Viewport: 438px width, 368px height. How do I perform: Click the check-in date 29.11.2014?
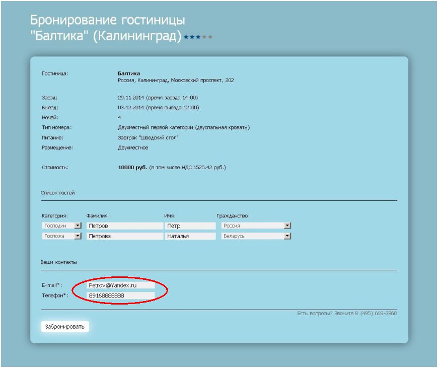[x=131, y=98]
